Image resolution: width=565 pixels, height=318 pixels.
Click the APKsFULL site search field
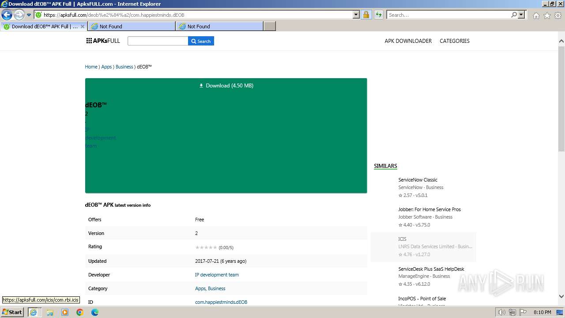(x=158, y=41)
